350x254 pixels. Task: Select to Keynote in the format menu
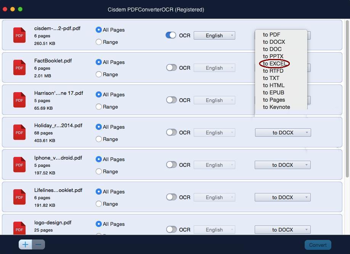(277, 107)
